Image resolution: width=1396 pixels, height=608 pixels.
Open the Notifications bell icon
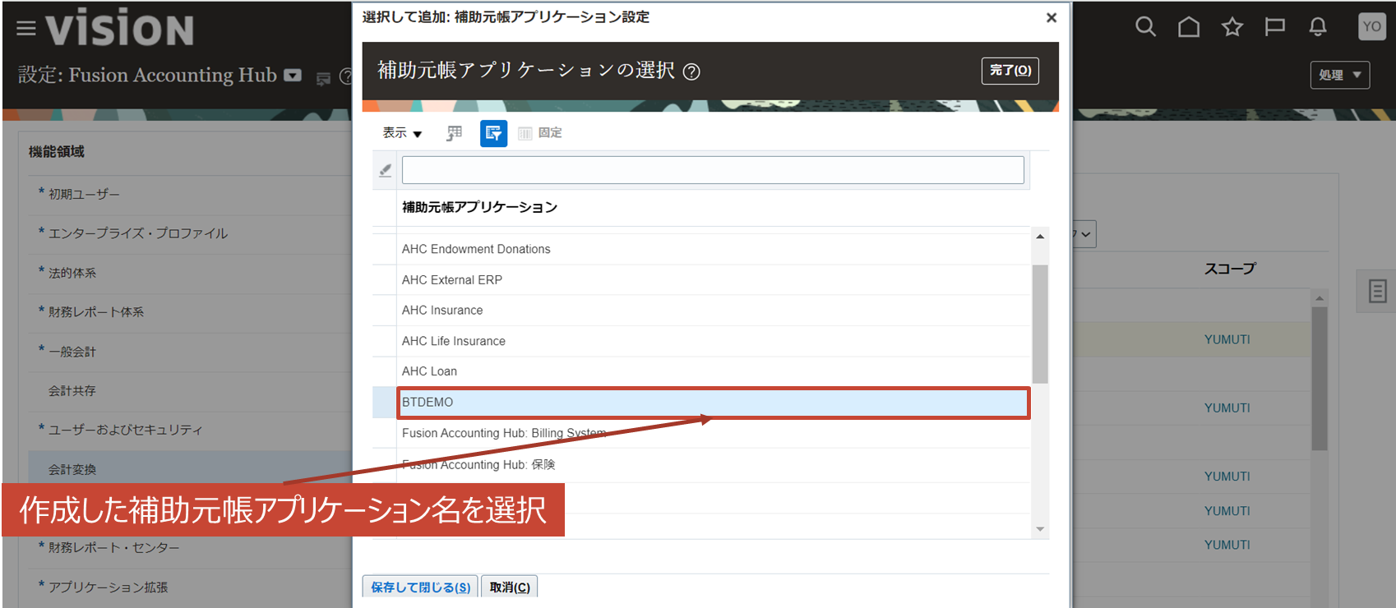(x=1318, y=27)
